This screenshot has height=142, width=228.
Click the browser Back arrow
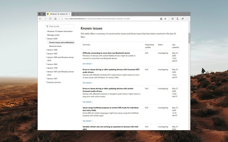40,19
